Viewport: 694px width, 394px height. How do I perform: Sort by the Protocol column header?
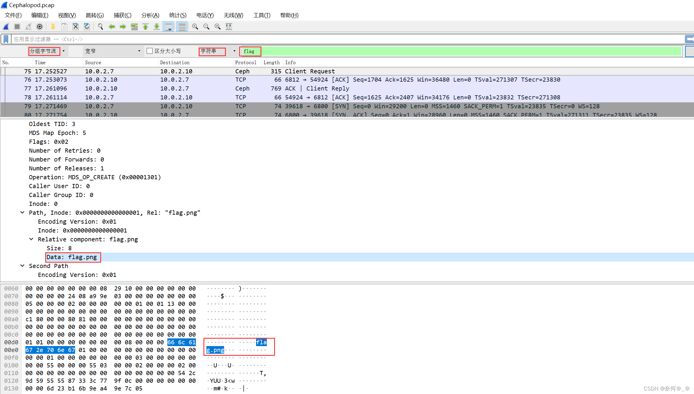point(247,62)
